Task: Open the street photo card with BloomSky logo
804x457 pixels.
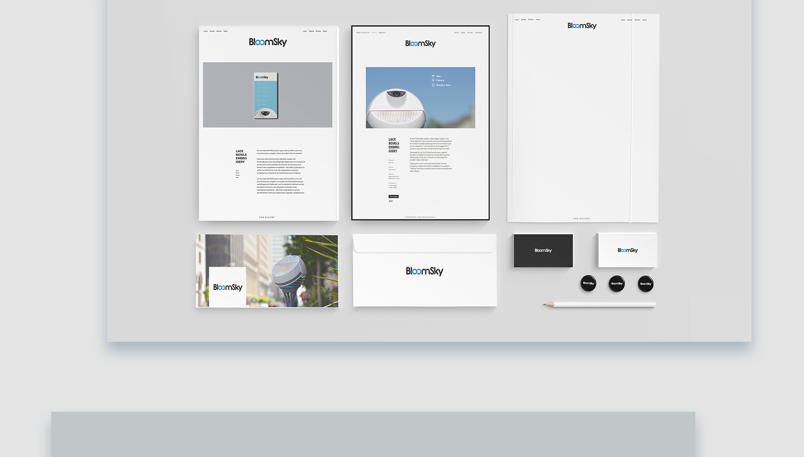Action: point(267,271)
